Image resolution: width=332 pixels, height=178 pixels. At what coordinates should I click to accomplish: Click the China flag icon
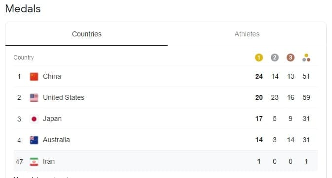coord(34,76)
